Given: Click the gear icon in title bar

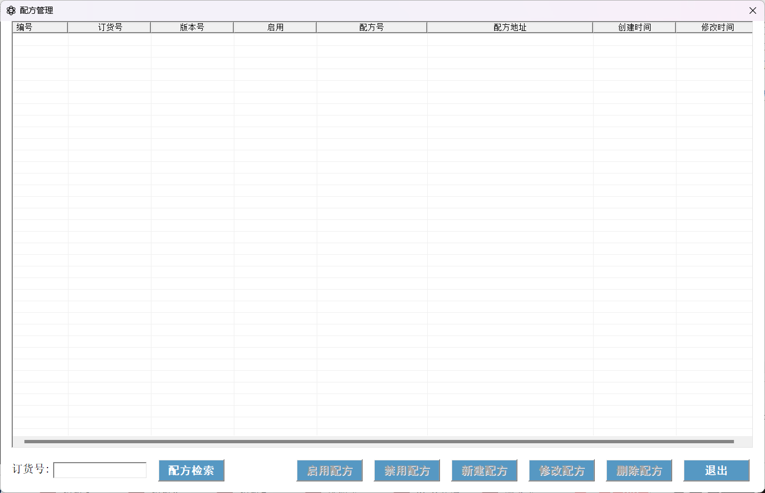Looking at the screenshot, I should click(x=11, y=11).
